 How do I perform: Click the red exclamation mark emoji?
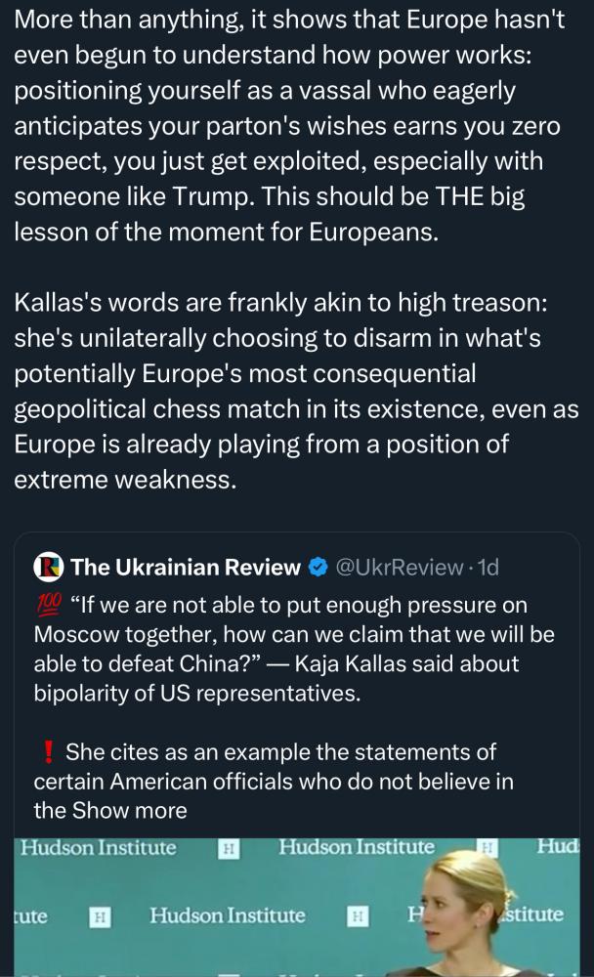tap(47, 752)
